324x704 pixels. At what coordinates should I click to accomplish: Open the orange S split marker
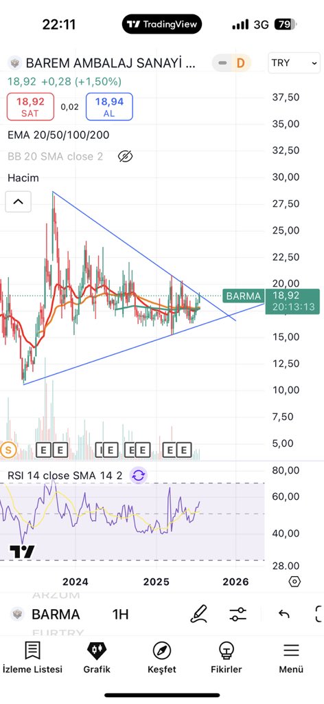coord(8,450)
